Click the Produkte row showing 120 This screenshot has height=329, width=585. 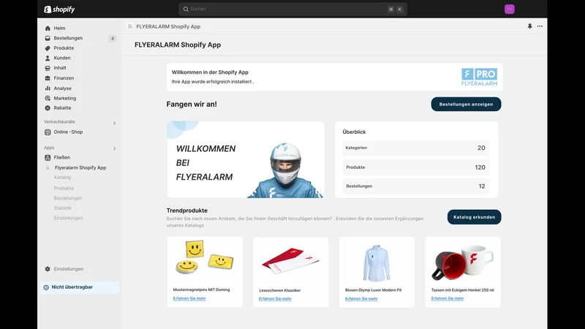[x=415, y=167]
